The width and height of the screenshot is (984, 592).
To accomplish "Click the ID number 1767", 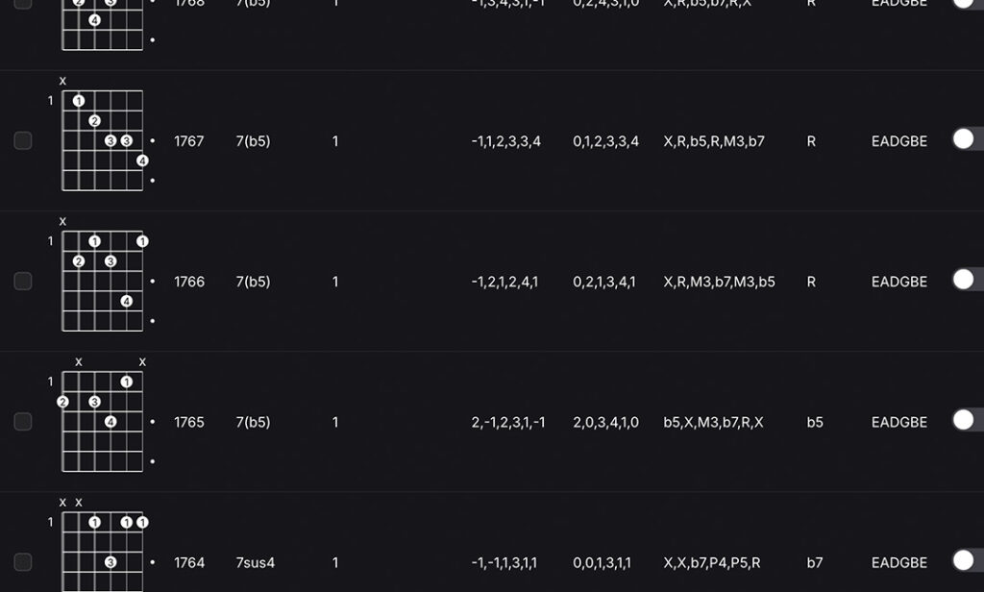I will (x=189, y=141).
